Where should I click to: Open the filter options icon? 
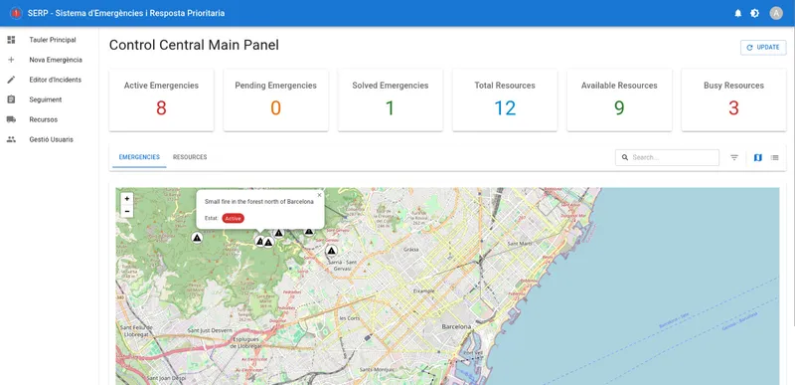click(734, 158)
